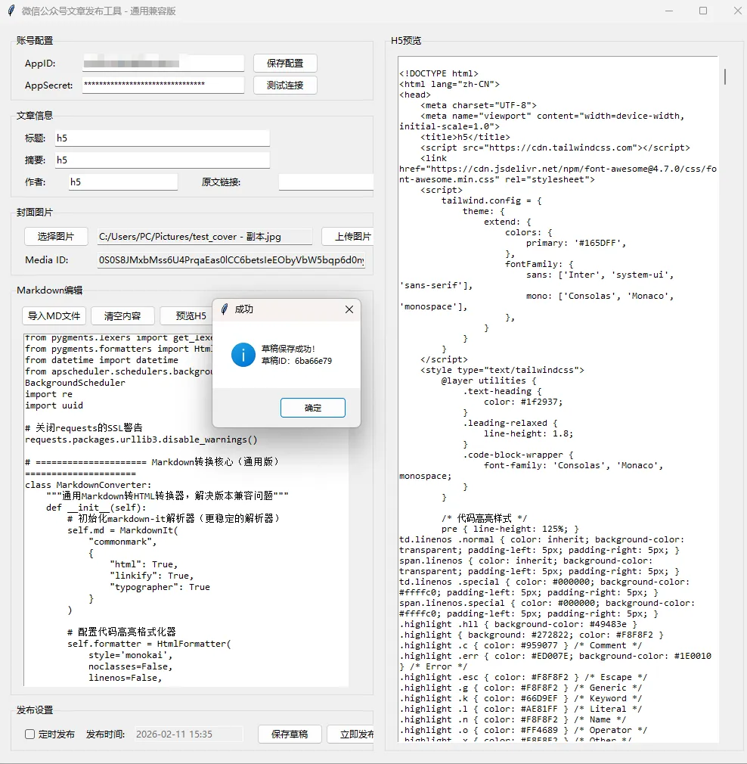Click the line 'noclasses=False,'

click(x=131, y=666)
